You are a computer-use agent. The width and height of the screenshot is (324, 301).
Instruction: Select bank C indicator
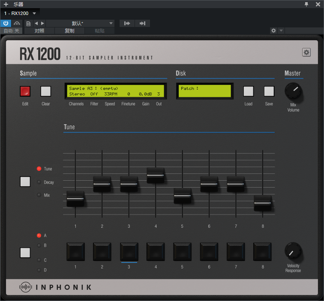tap(39, 260)
